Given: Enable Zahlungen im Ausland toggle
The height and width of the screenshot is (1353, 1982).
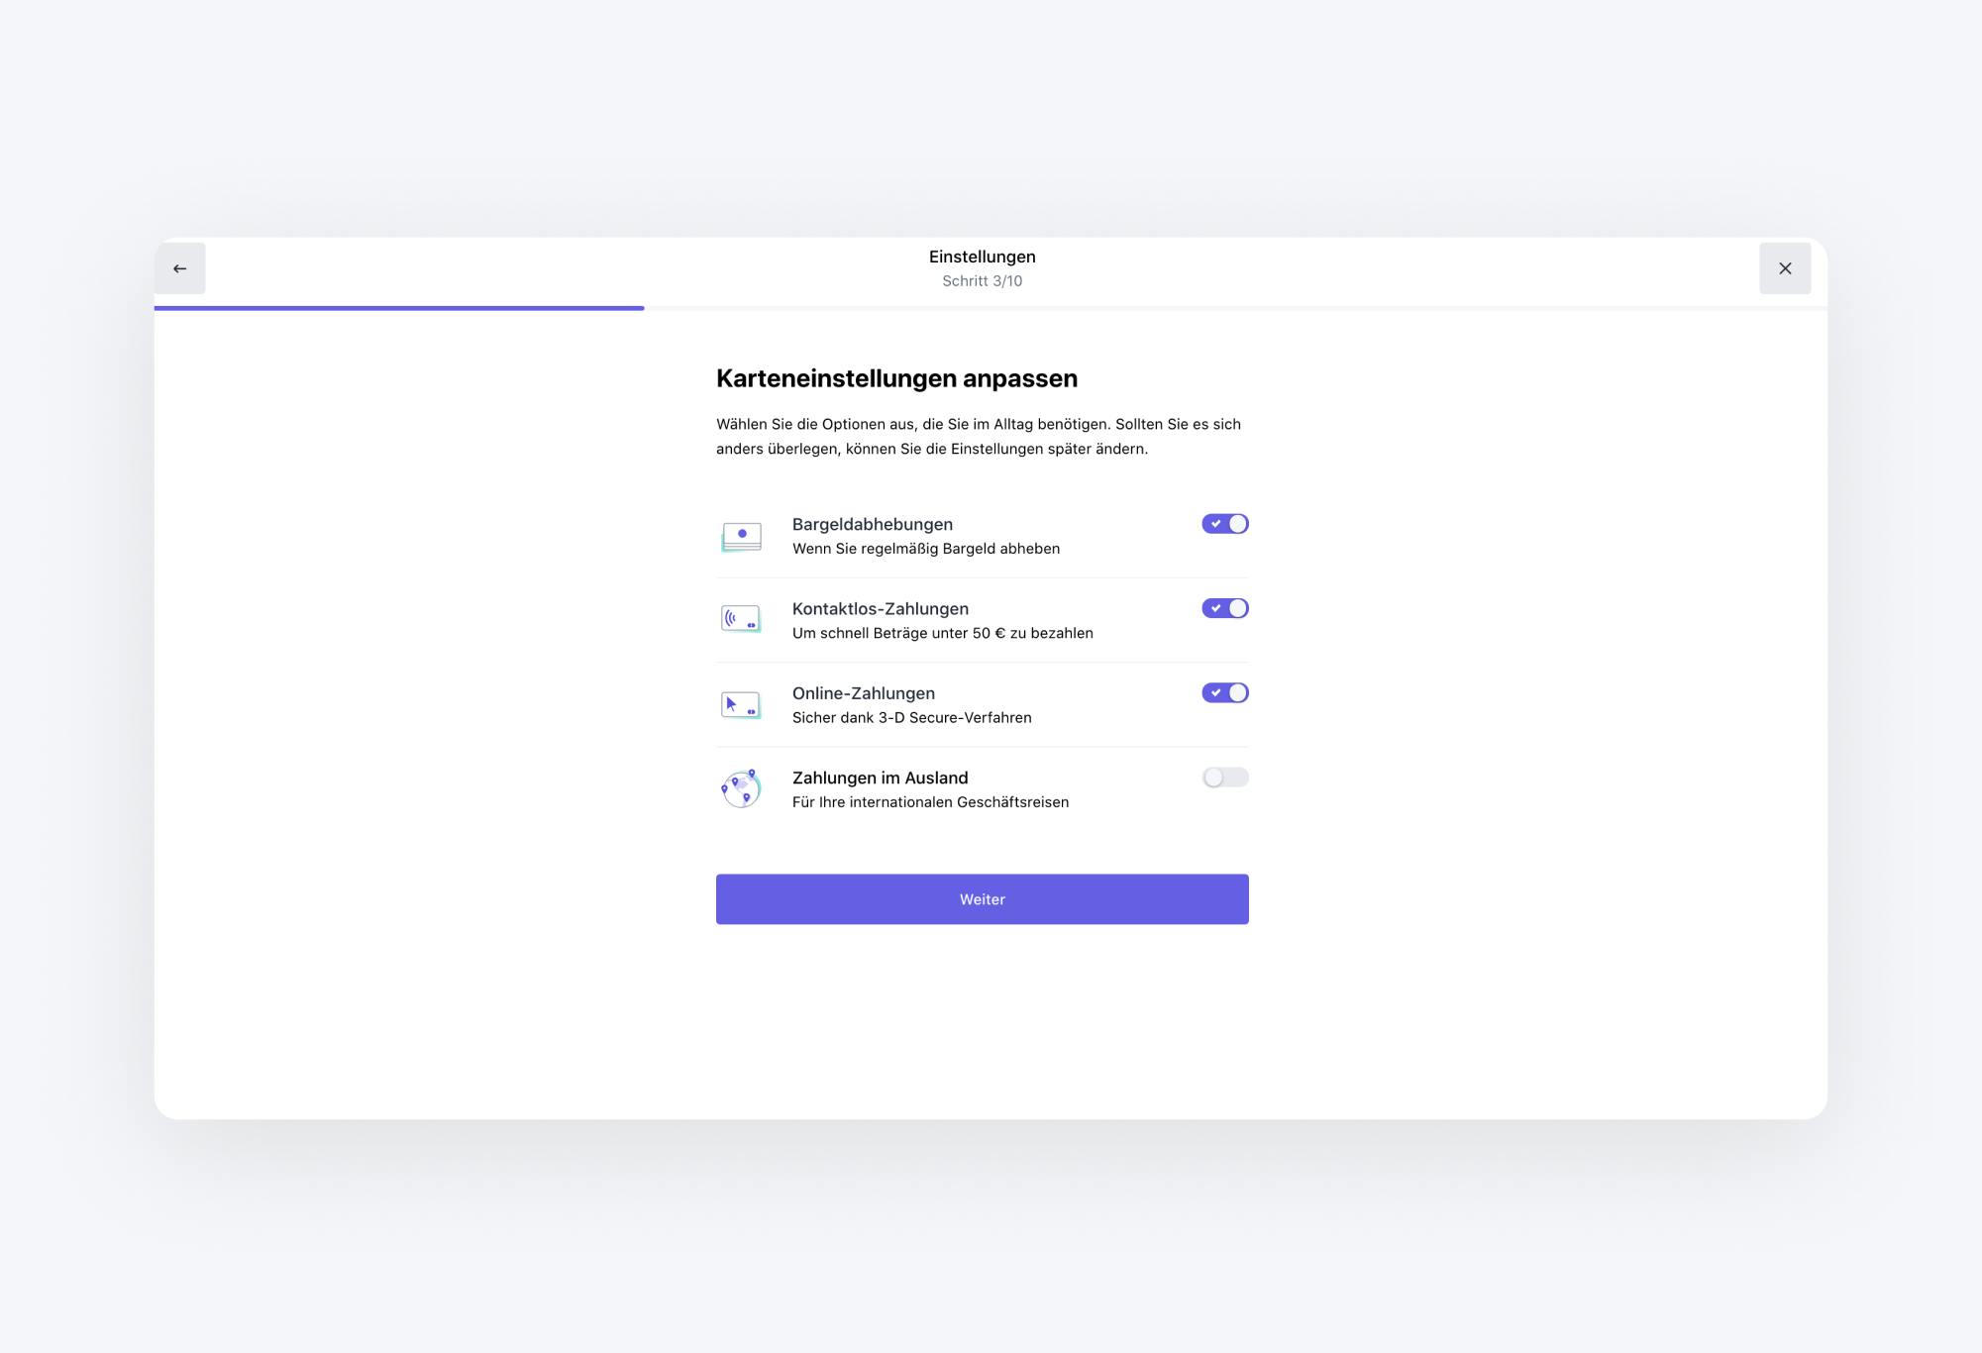Looking at the screenshot, I should [1225, 778].
